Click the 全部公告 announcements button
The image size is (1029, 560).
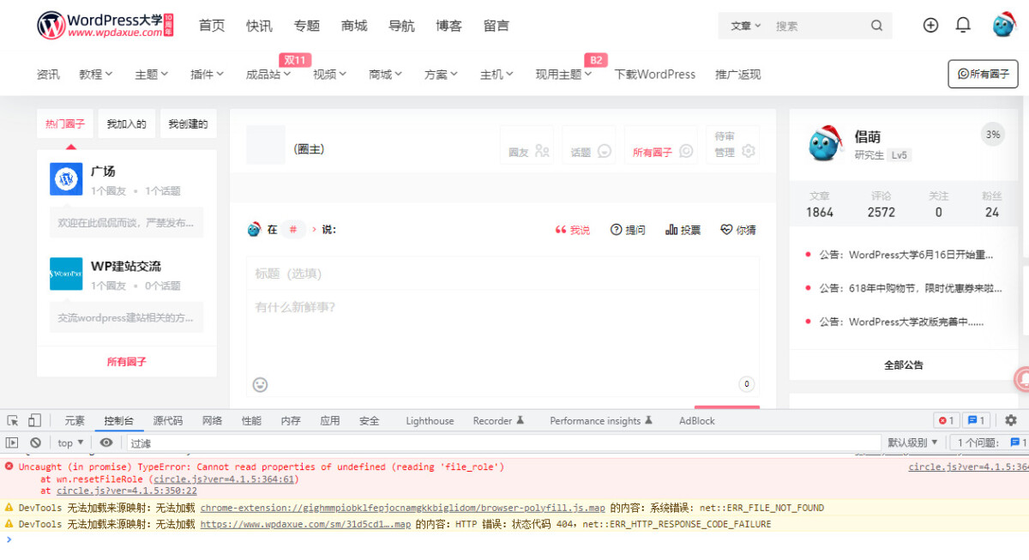[905, 364]
